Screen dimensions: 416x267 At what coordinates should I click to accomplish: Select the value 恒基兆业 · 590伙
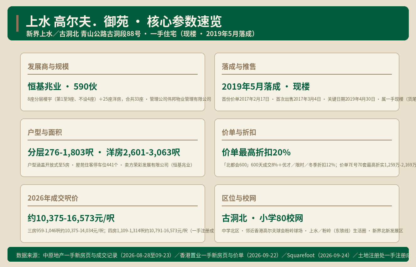[62, 86]
